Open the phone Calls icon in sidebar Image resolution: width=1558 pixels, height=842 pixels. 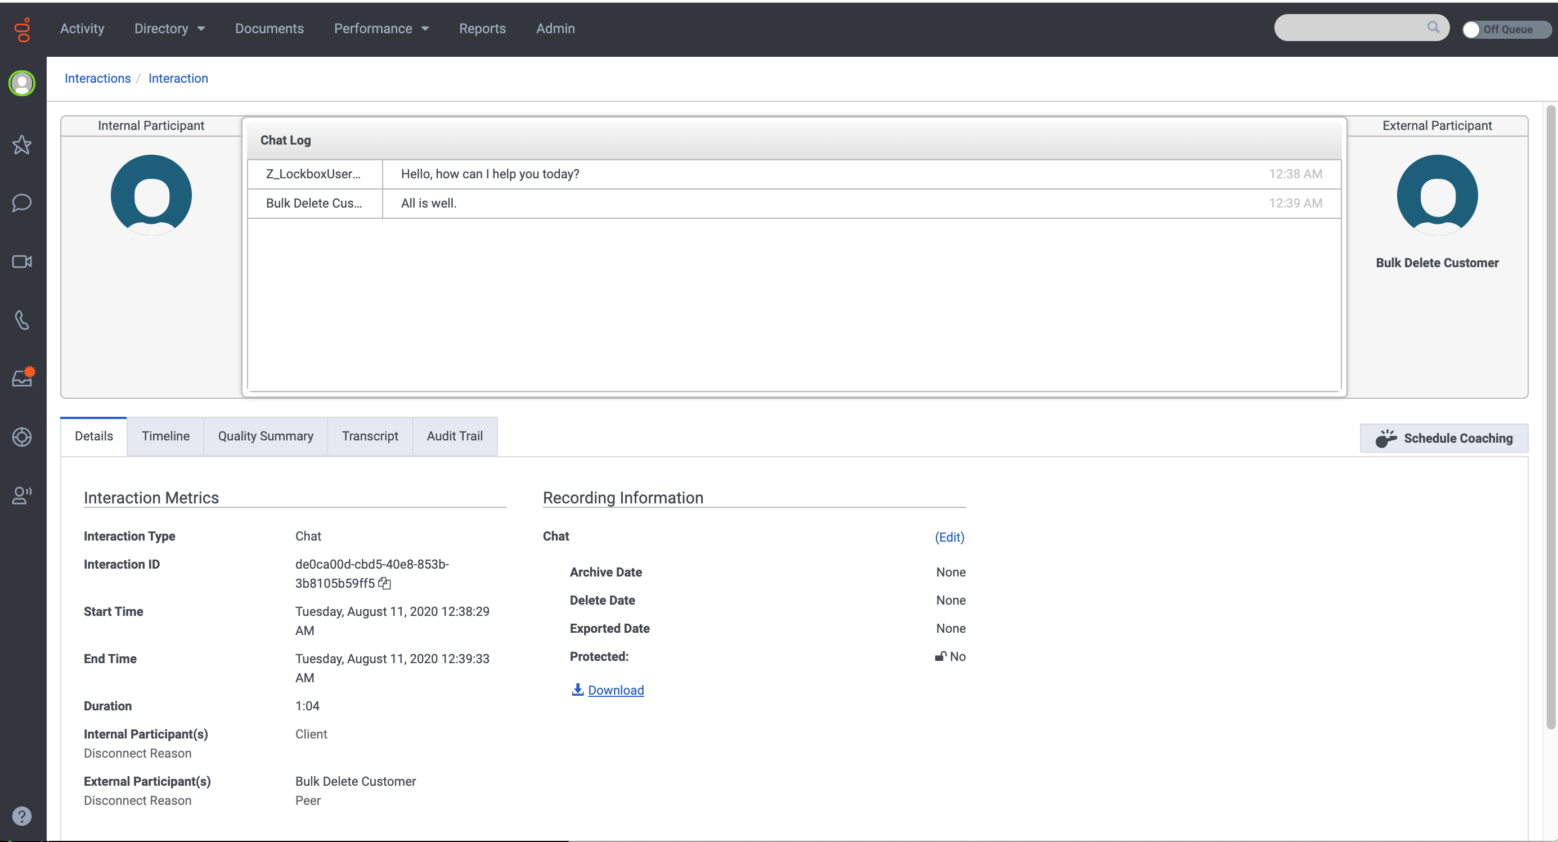[x=22, y=319]
